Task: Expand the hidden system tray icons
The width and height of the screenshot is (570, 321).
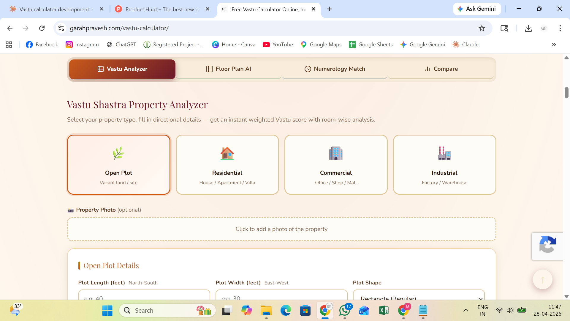Action: [x=465, y=310]
